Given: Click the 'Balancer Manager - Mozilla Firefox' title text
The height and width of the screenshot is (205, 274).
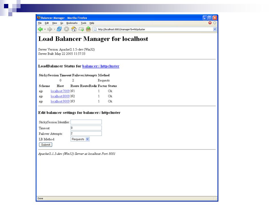Looking at the screenshot, I should click(64, 18).
